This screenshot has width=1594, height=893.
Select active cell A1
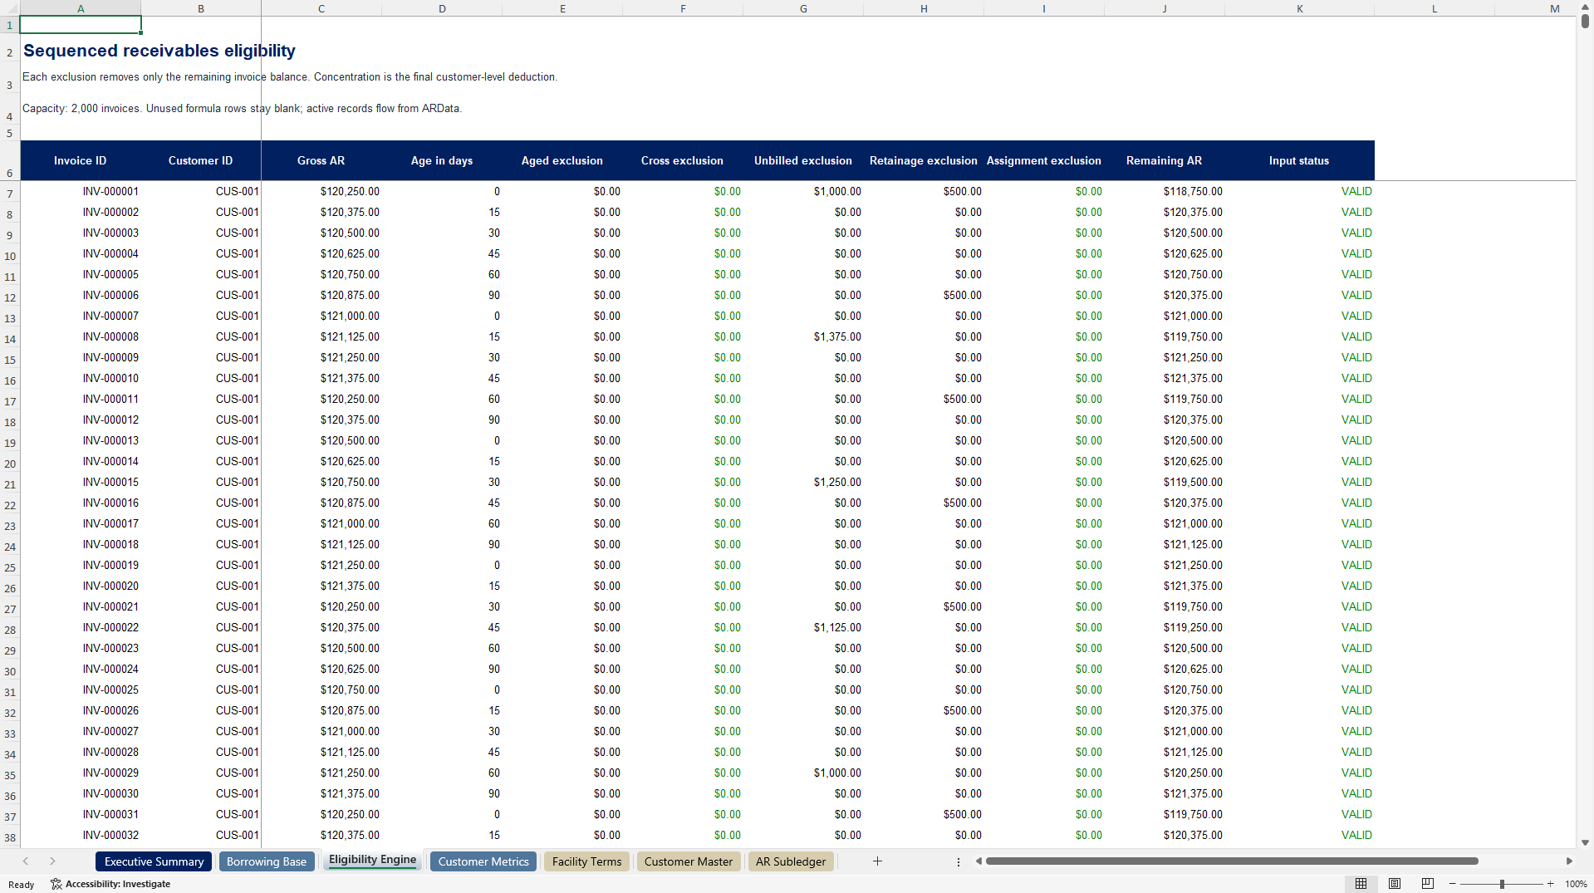tap(81, 25)
